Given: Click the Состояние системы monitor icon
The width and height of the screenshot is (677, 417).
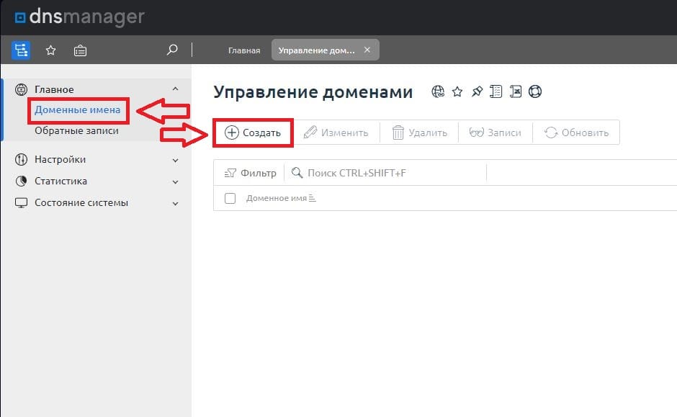Looking at the screenshot, I should click(x=21, y=203).
